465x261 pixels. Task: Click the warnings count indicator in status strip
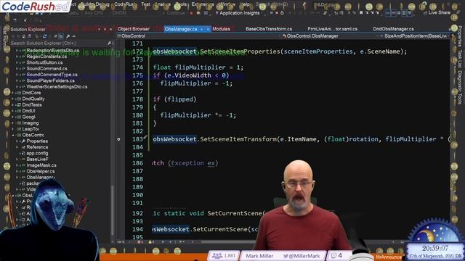pos(151,241)
